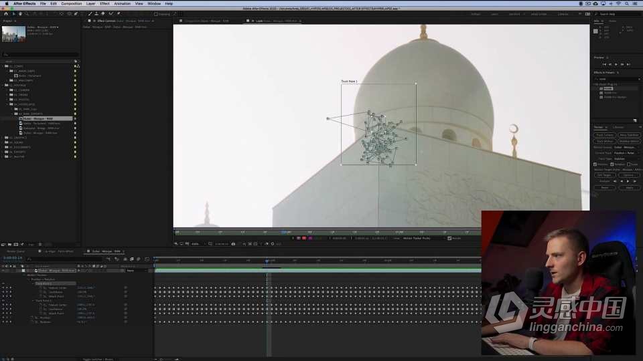Select the Selection arrow tool

(13, 14)
